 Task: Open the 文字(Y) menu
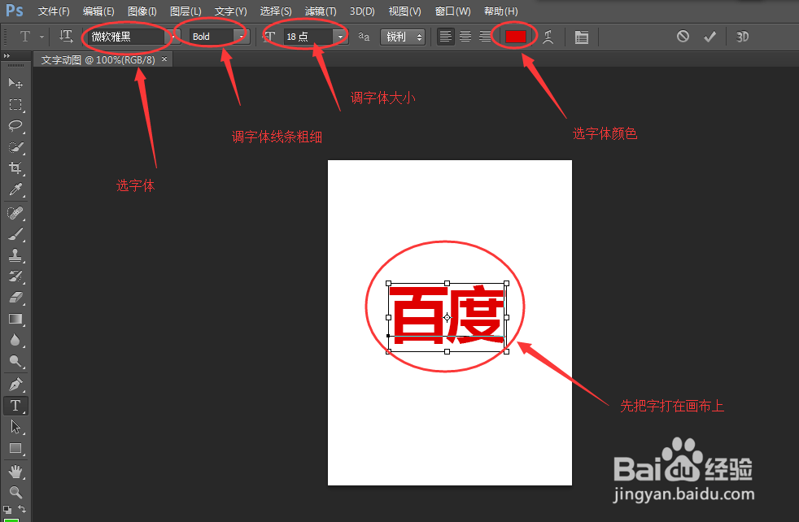click(x=231, y=11)
